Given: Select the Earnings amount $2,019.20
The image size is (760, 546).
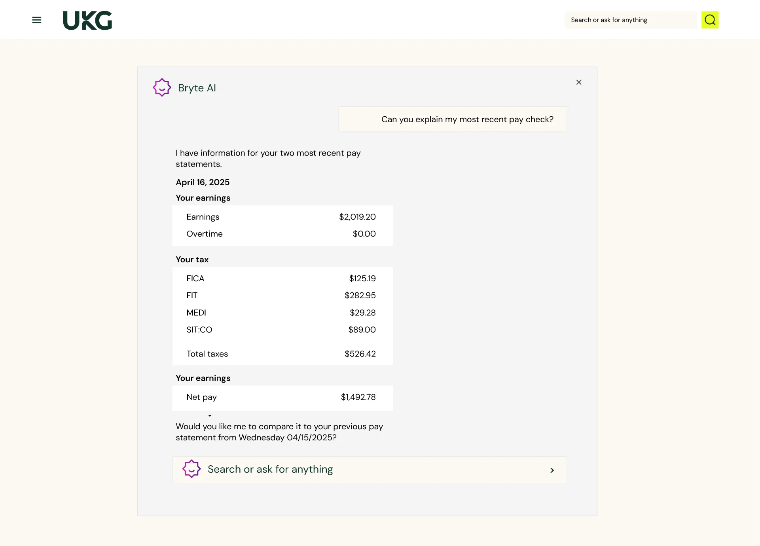Looking at the screenshot, I should point(357,217).
